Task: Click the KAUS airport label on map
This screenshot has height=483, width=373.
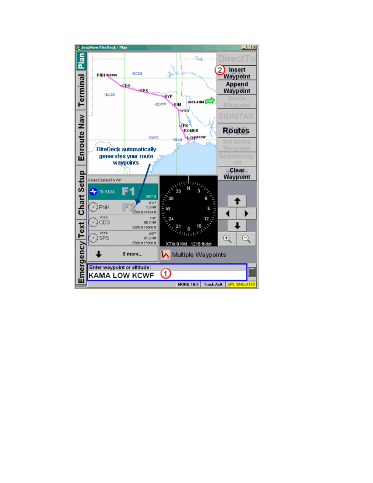Action: point(153,137)
